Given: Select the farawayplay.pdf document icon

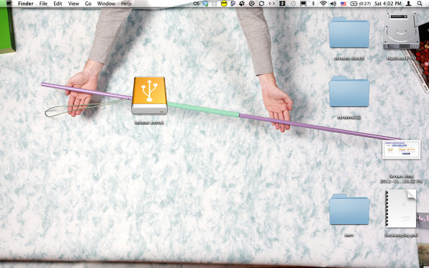Looking at the screenshot, I should coord(401,208).
